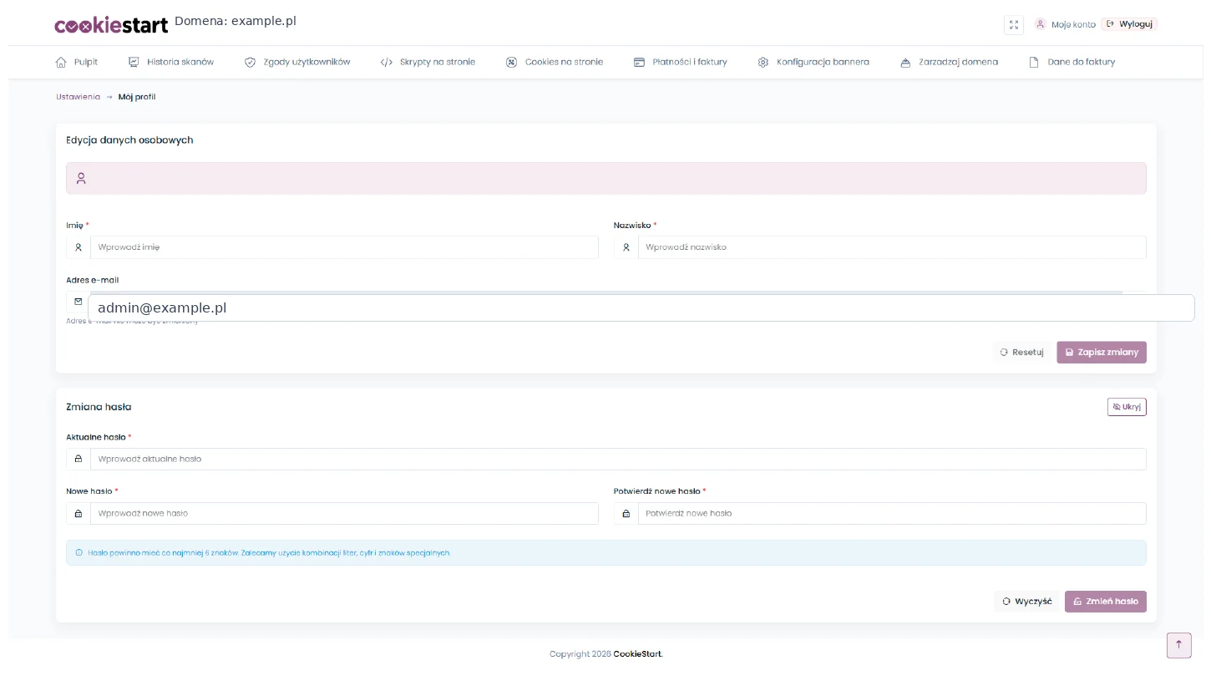
Task: Click the Resetuj button
Action: pos(1022,352)
